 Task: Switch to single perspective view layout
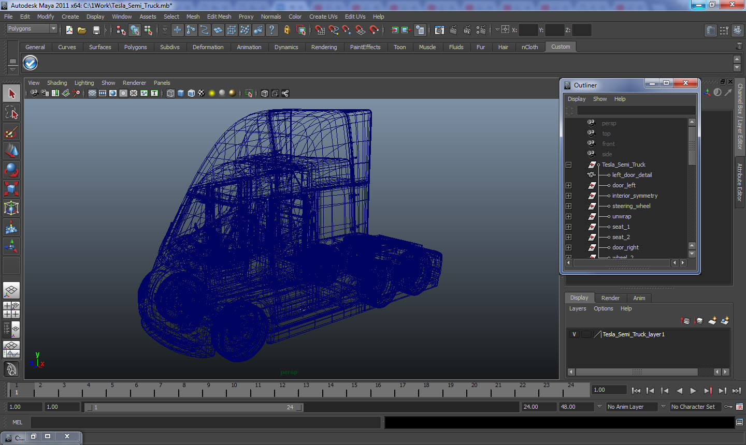click(x=11, y=290)
